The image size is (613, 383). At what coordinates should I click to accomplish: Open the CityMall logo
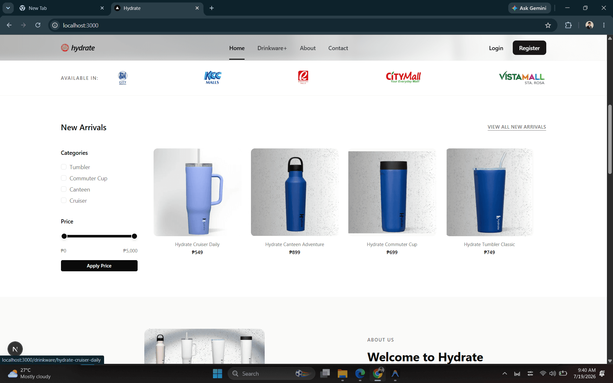pos(403,77)
